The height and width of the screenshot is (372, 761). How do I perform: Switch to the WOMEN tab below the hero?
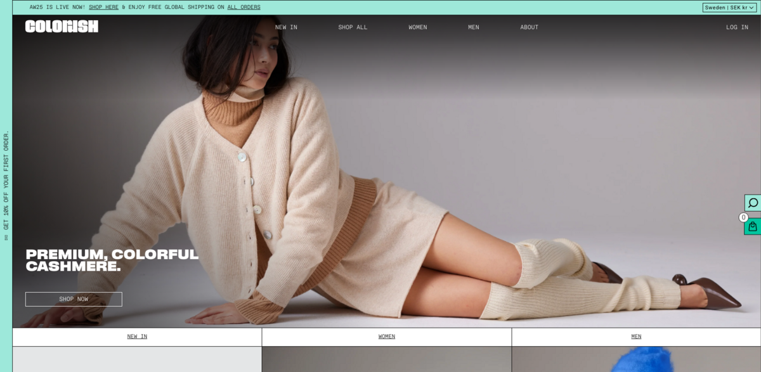pyautogui.click(x=386, y=337)
